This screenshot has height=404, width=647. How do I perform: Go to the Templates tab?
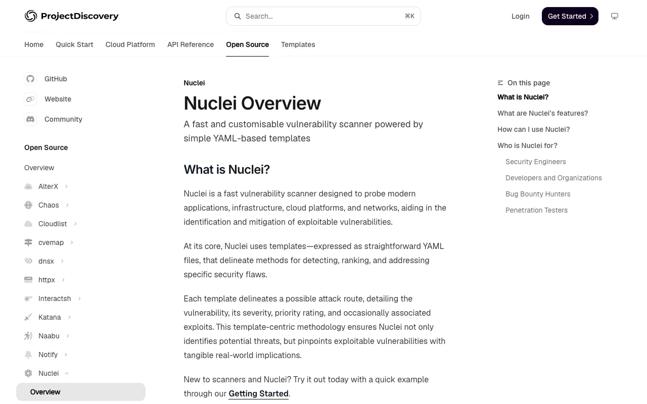pos(298,44)
